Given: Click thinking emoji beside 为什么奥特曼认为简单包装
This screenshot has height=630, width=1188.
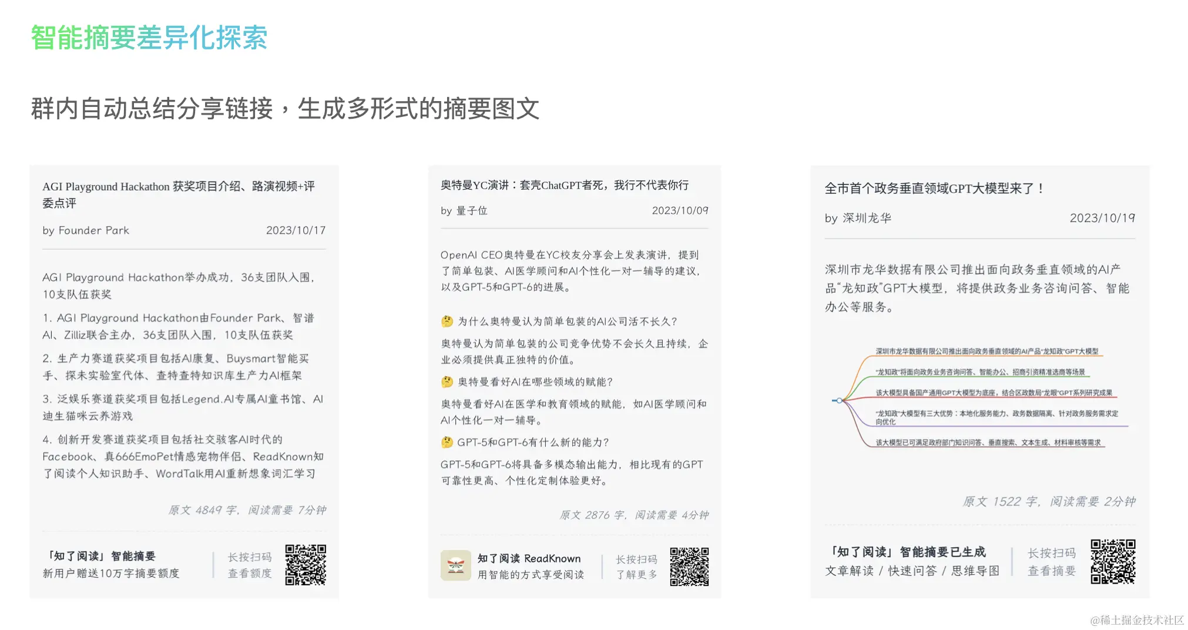Looking at the screenshot, I should (447, 321).
